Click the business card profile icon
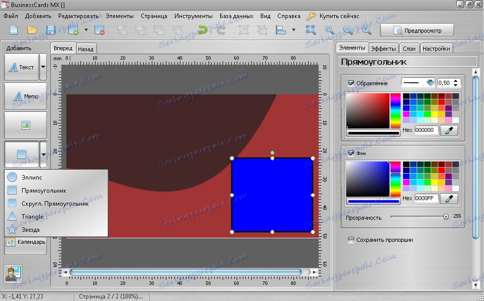484x301 pixels. [x=13, y=273]
